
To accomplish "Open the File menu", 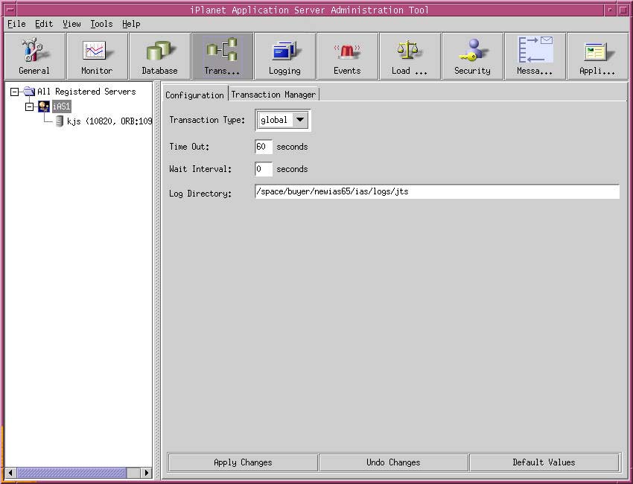I will [x=16, y=24].
